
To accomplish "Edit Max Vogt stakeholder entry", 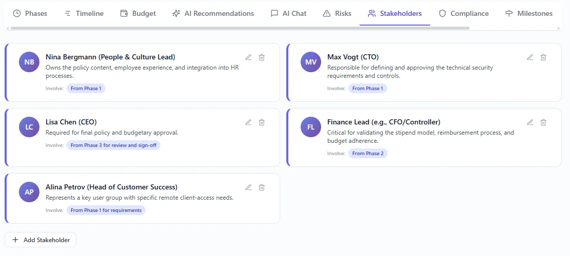I will pyautogui.click(x=530, y=57).
